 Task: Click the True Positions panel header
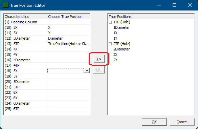point(151,17)
